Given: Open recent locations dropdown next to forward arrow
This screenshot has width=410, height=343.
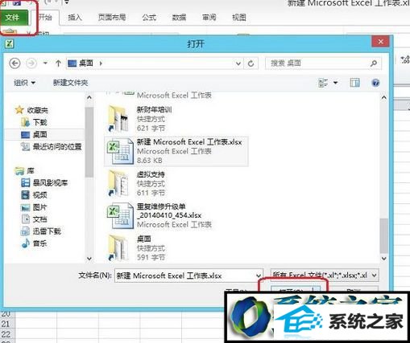Looking at the screenshot, I should 45,63.
